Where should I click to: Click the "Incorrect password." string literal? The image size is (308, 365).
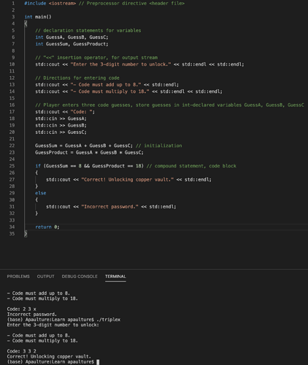point(109,206)
